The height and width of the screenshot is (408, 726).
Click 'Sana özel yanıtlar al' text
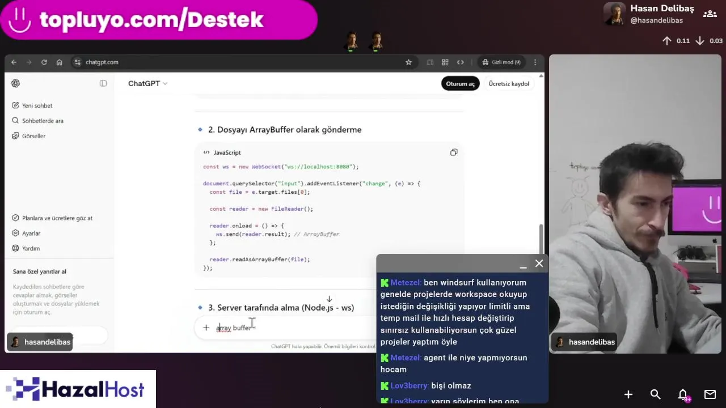(40, 271)
